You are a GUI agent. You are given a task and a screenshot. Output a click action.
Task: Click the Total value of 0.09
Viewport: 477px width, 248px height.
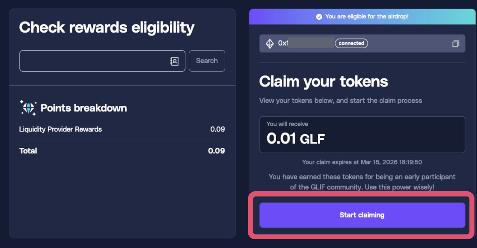218,151
